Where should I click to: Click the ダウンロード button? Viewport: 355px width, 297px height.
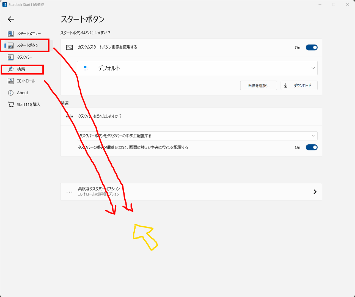pyautogui.click(x=299, y=86)
